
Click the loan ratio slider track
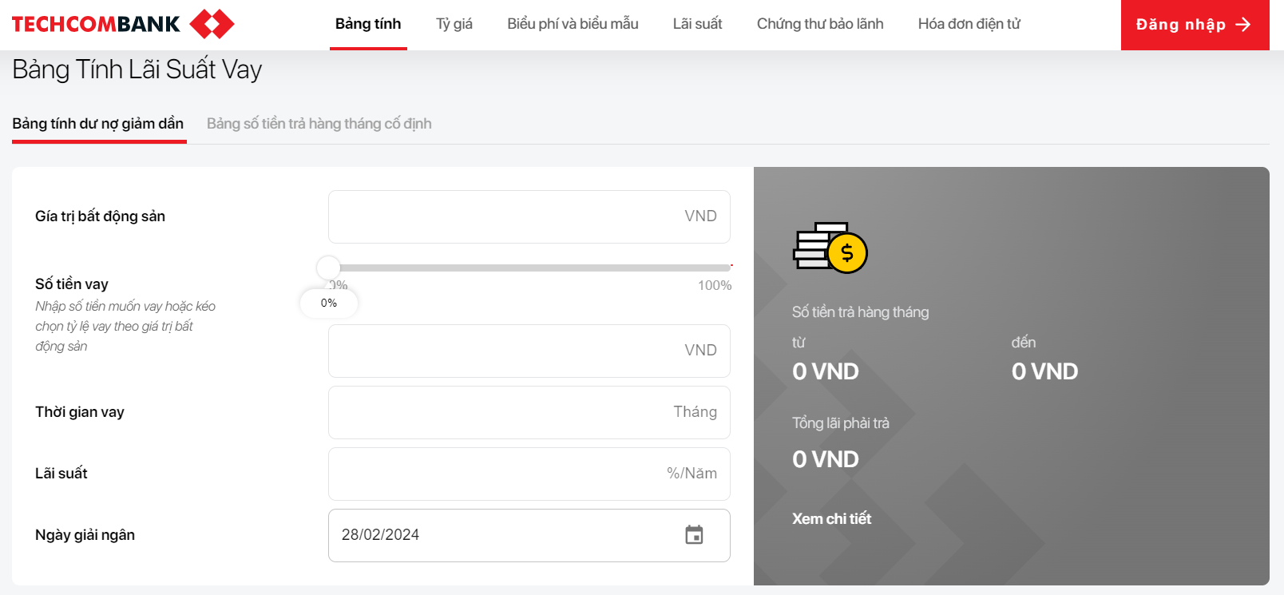click(x=529, y=268)
